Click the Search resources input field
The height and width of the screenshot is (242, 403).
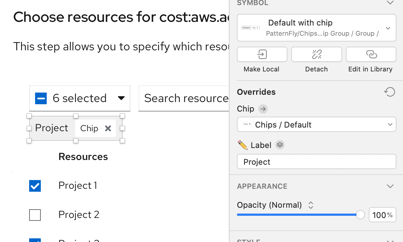click(184, 98)
